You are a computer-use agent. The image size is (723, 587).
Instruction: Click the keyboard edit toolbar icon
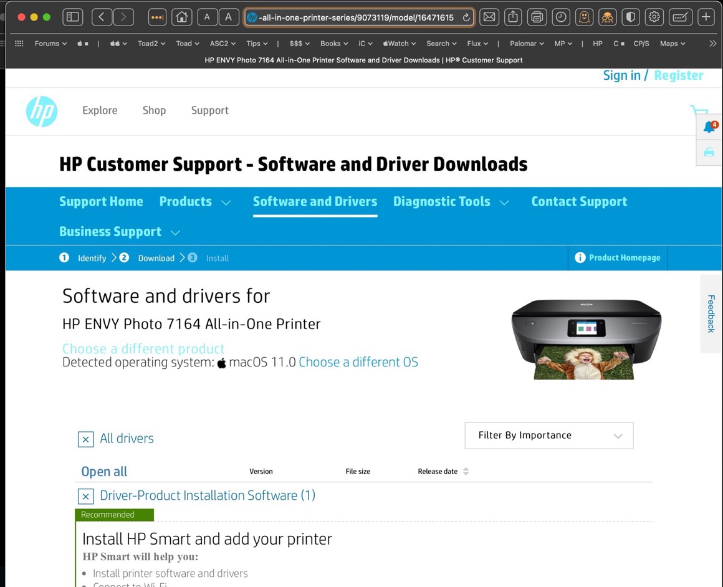pyautogui.click(x=680, y=17)
